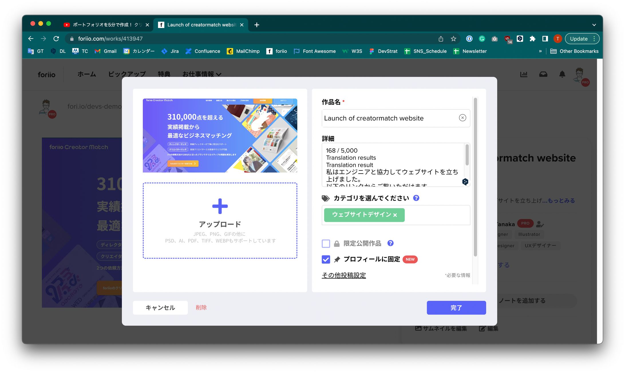
Task: Close the Launch of creatormatch tab
Action: 242,25
